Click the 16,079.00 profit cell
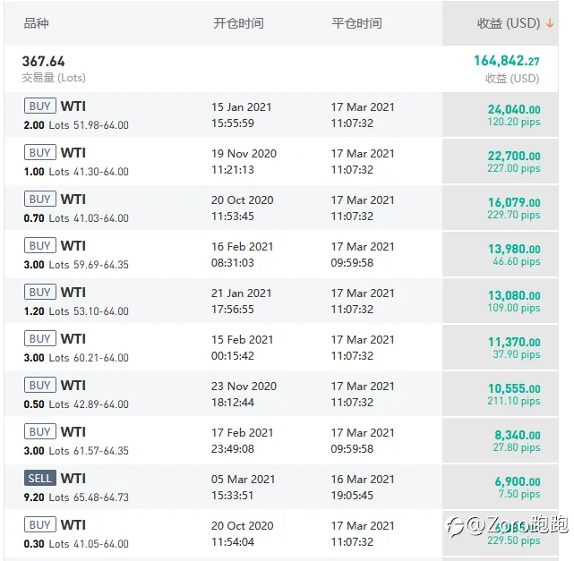The width and height of the screenshot is (574, 561). tap(513, 202)
